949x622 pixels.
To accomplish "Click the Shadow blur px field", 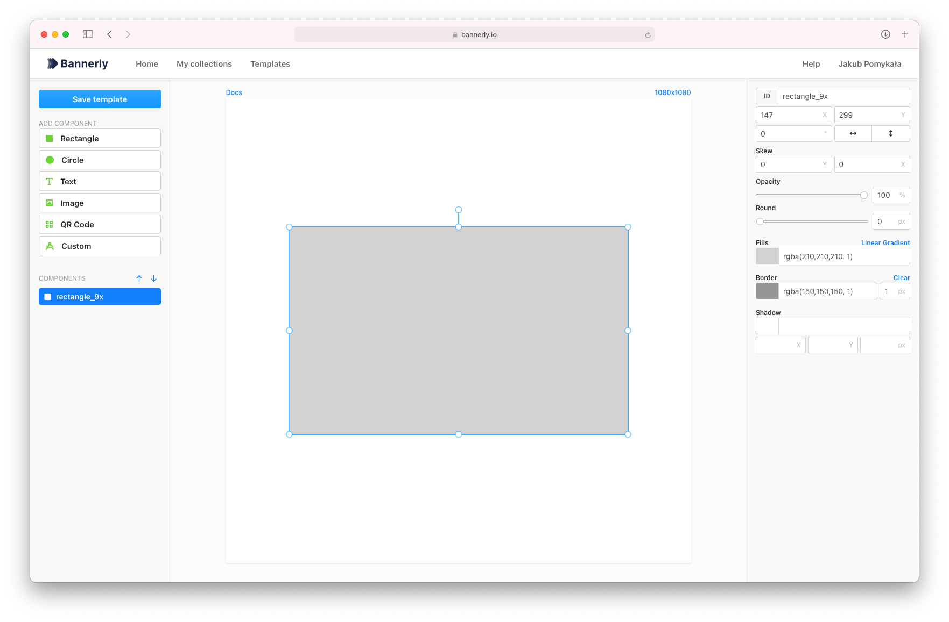I will click(x=885, y=345).
